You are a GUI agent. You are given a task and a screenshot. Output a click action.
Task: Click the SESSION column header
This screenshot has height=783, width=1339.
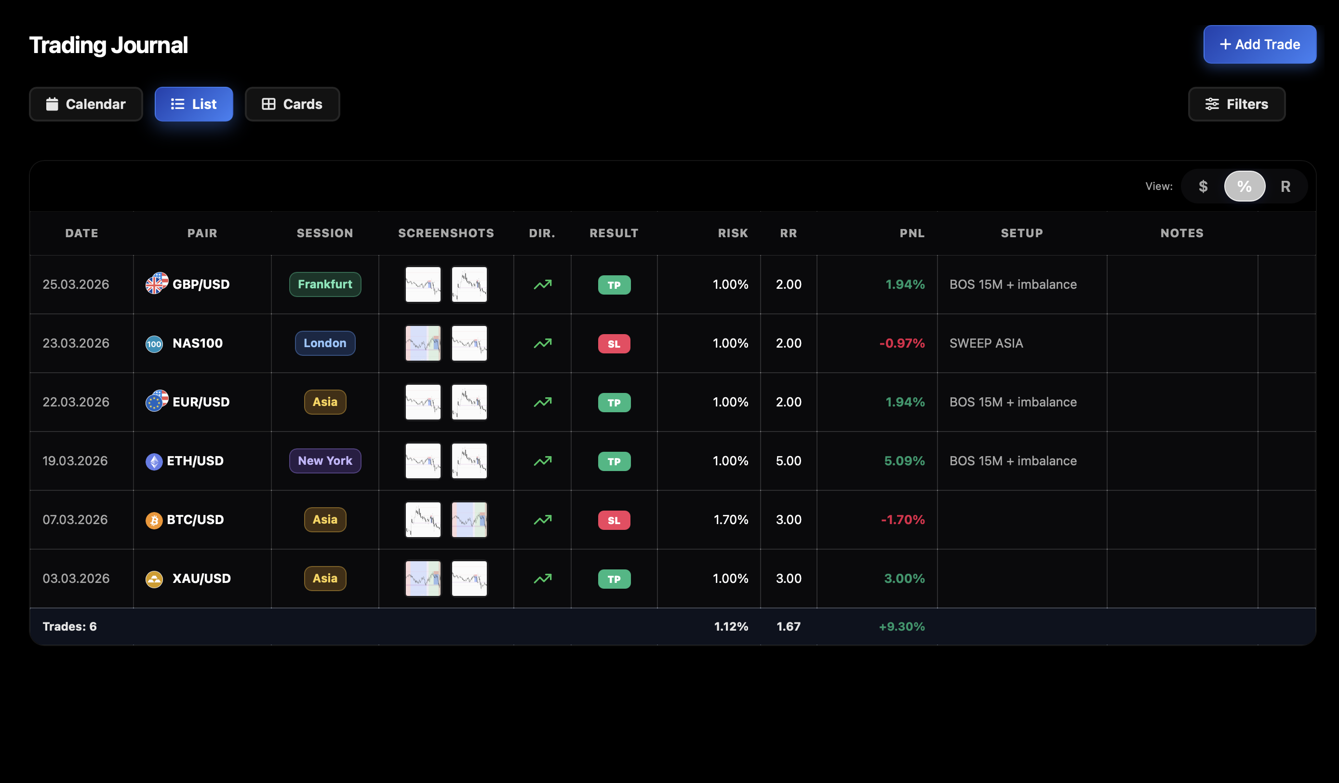pos(325,233)
